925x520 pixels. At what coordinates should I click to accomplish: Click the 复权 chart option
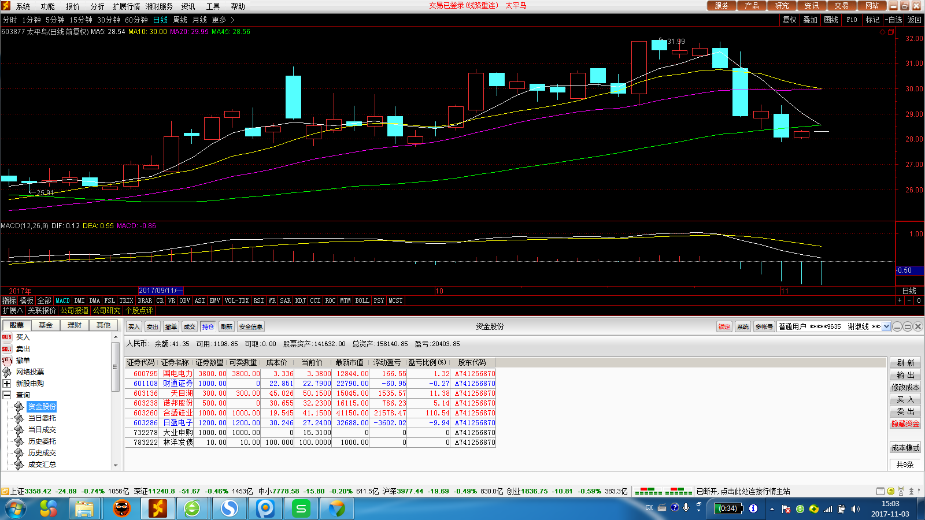point(789,20)
